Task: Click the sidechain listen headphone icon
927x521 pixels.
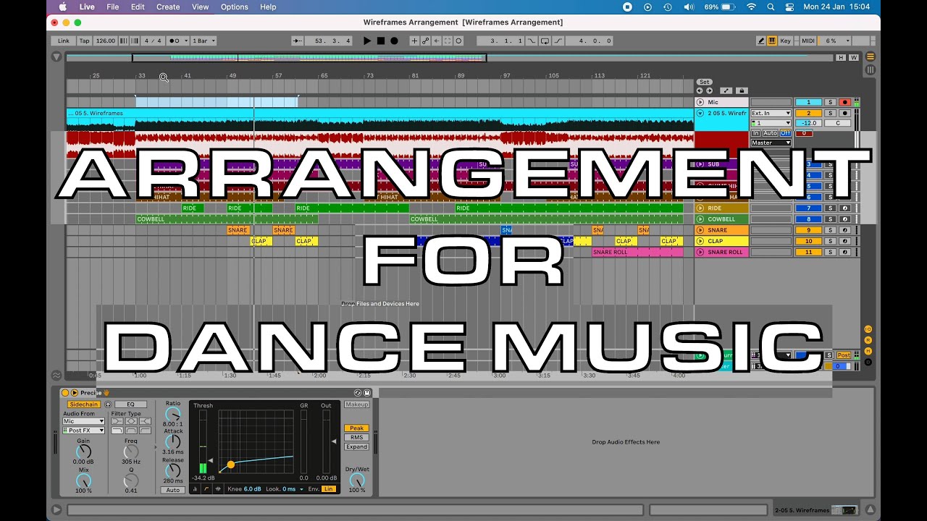Action: click(108, 404)
